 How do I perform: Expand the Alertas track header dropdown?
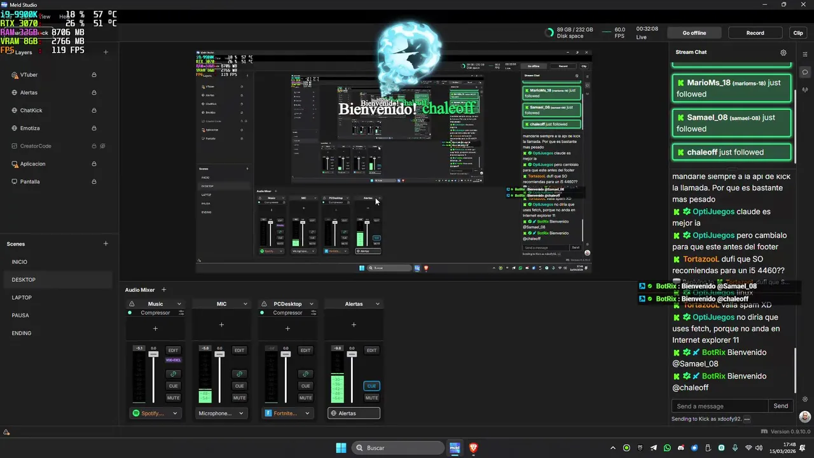(378, 304)
